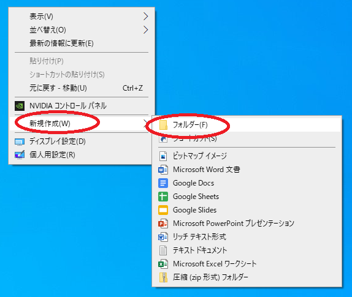352x297 pixels.
Task: Click the Google Sheets icon
Action: pyautogui.click(x=163, y=197)
